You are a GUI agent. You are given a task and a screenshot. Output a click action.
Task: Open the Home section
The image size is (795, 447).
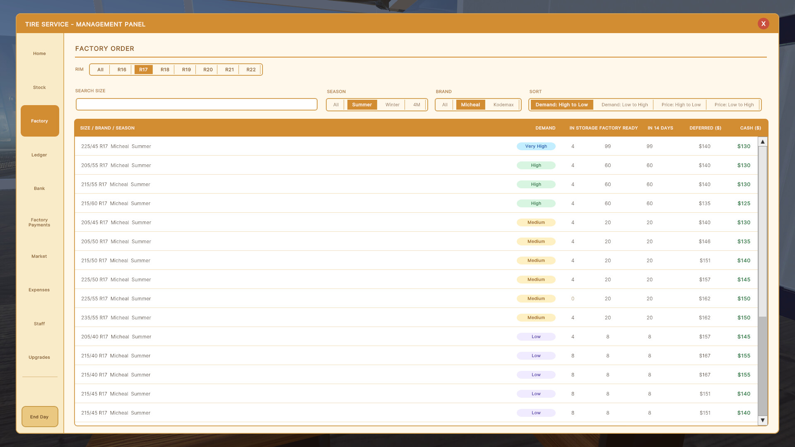(39, 53)
